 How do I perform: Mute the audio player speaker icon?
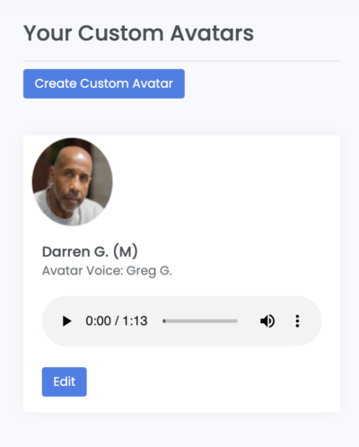(267, 321)
